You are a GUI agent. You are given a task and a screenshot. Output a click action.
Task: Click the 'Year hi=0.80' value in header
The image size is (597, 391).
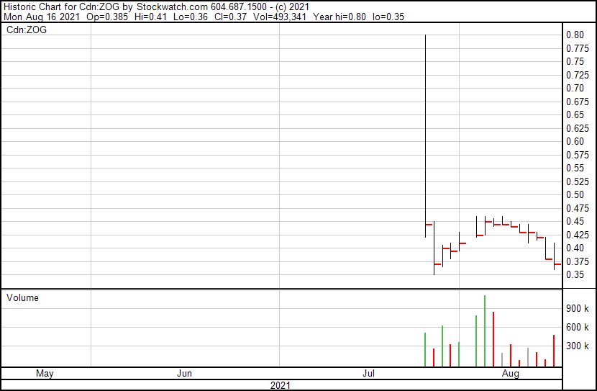(x=339, y=17)
